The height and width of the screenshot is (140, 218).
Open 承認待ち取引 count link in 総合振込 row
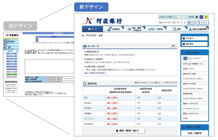(x=113, y=103)
